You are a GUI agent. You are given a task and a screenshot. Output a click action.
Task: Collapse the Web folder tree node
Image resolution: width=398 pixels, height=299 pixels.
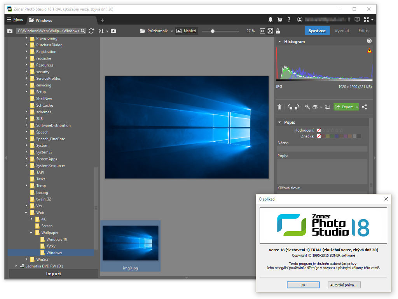tap(26, 213)
